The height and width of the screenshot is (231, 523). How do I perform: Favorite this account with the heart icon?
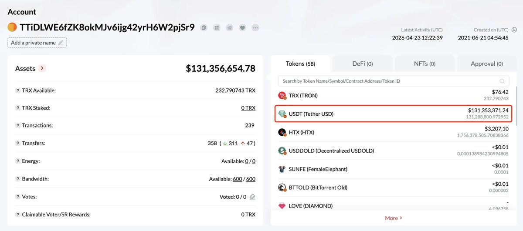(243, 28)
